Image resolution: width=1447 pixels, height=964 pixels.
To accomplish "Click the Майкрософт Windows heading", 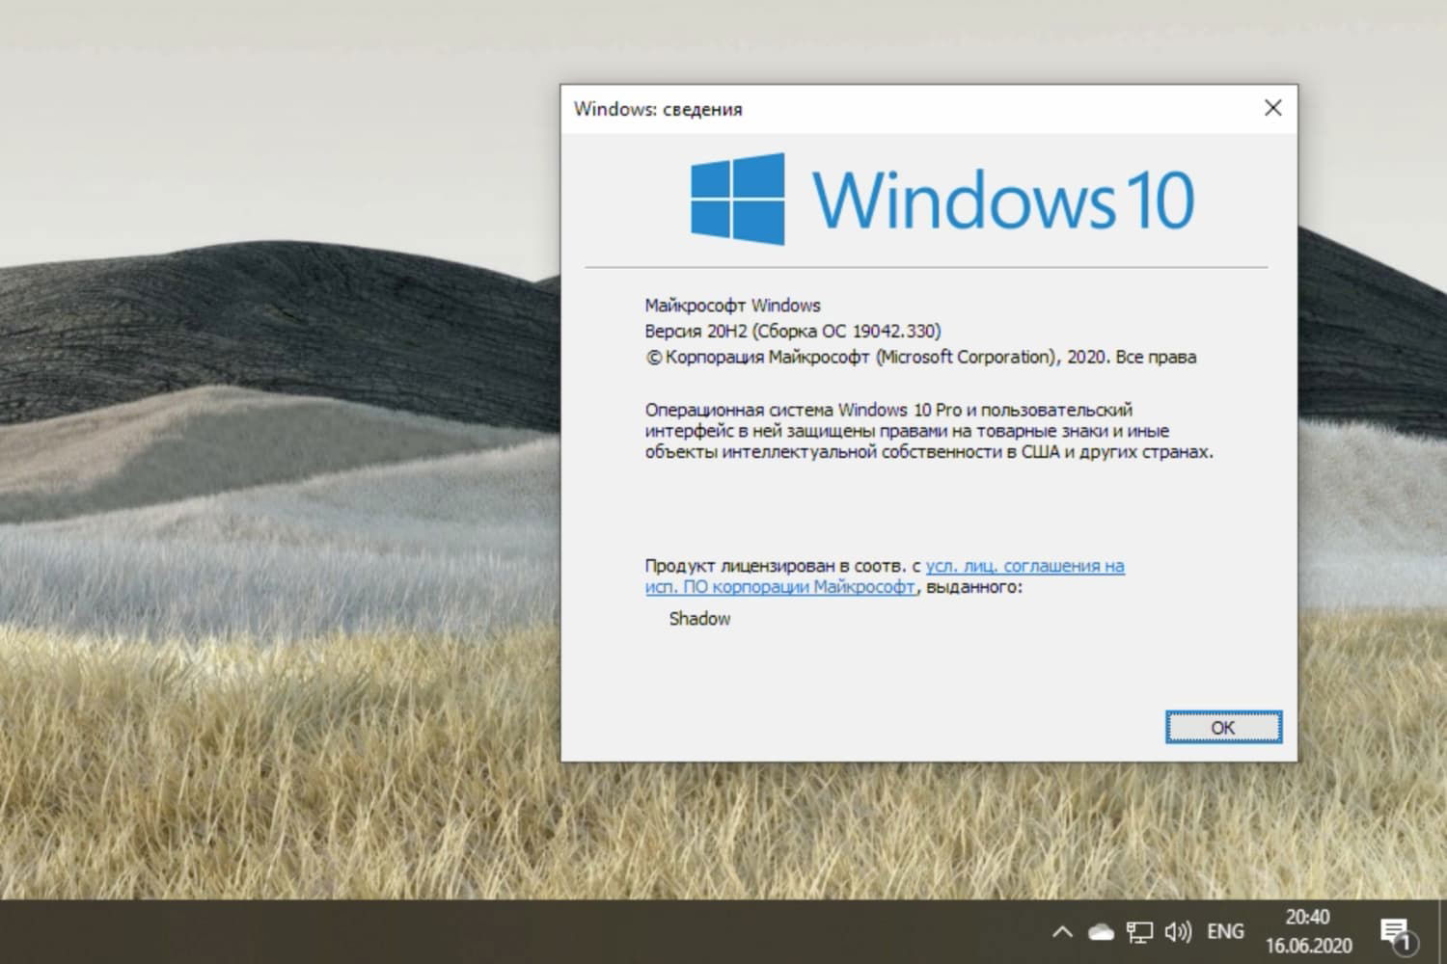I will [733, 305].
